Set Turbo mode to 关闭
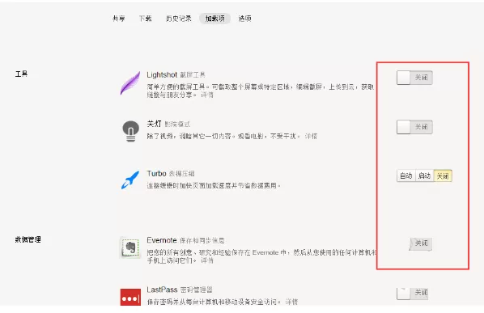Viewport: 484px width, 313px height. [x=443, y=176]
